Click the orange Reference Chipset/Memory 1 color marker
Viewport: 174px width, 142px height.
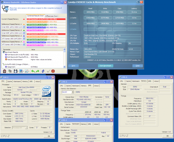24,24
